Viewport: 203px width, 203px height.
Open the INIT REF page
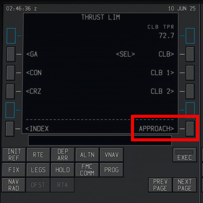(14, 155)
